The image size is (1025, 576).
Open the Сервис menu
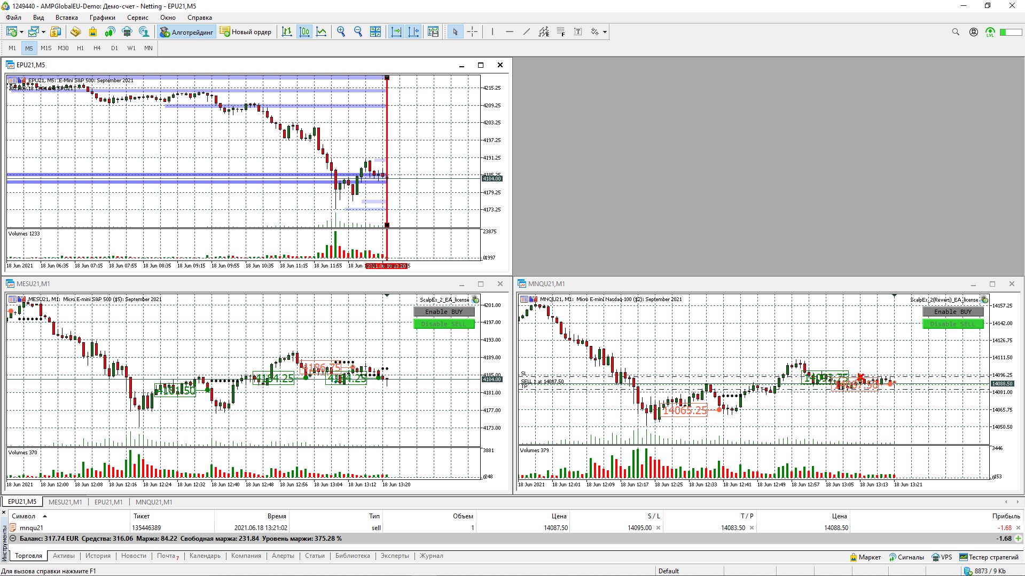coord(138,18)
